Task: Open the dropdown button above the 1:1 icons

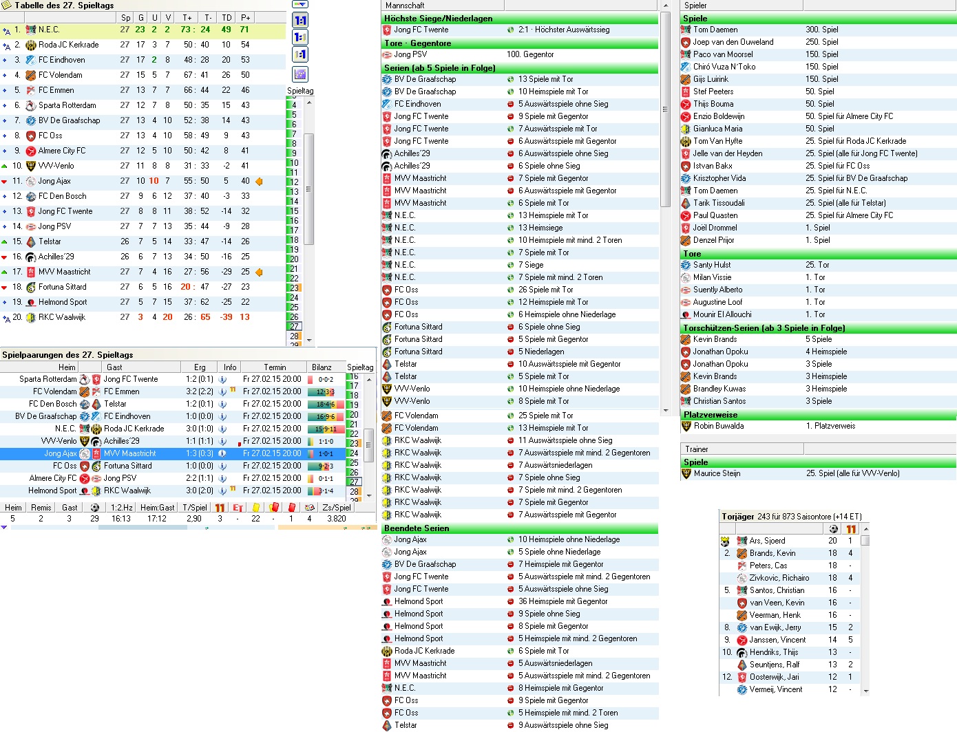Action: point(300,4)
